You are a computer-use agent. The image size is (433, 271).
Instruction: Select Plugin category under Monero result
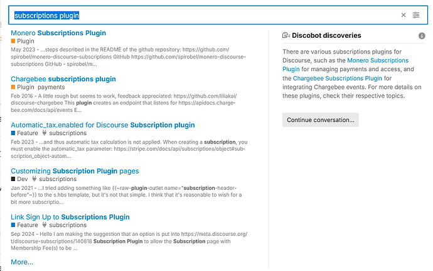(23, 41)
